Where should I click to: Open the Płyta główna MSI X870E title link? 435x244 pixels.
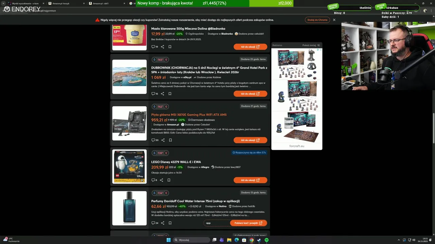(189, 115)
